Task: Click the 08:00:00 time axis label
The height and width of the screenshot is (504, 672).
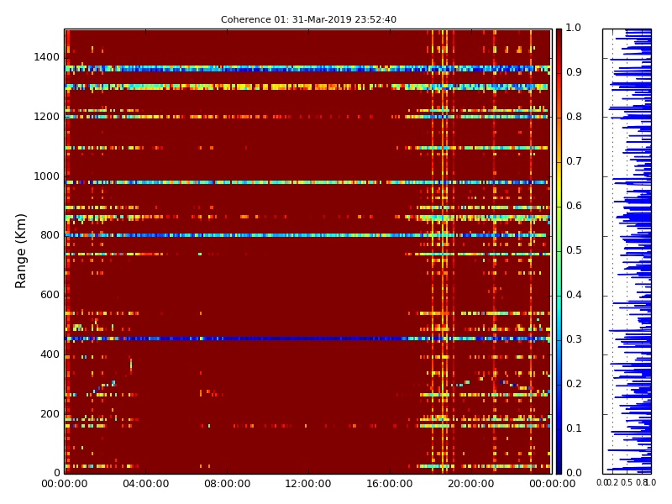Action: point(227,485)
